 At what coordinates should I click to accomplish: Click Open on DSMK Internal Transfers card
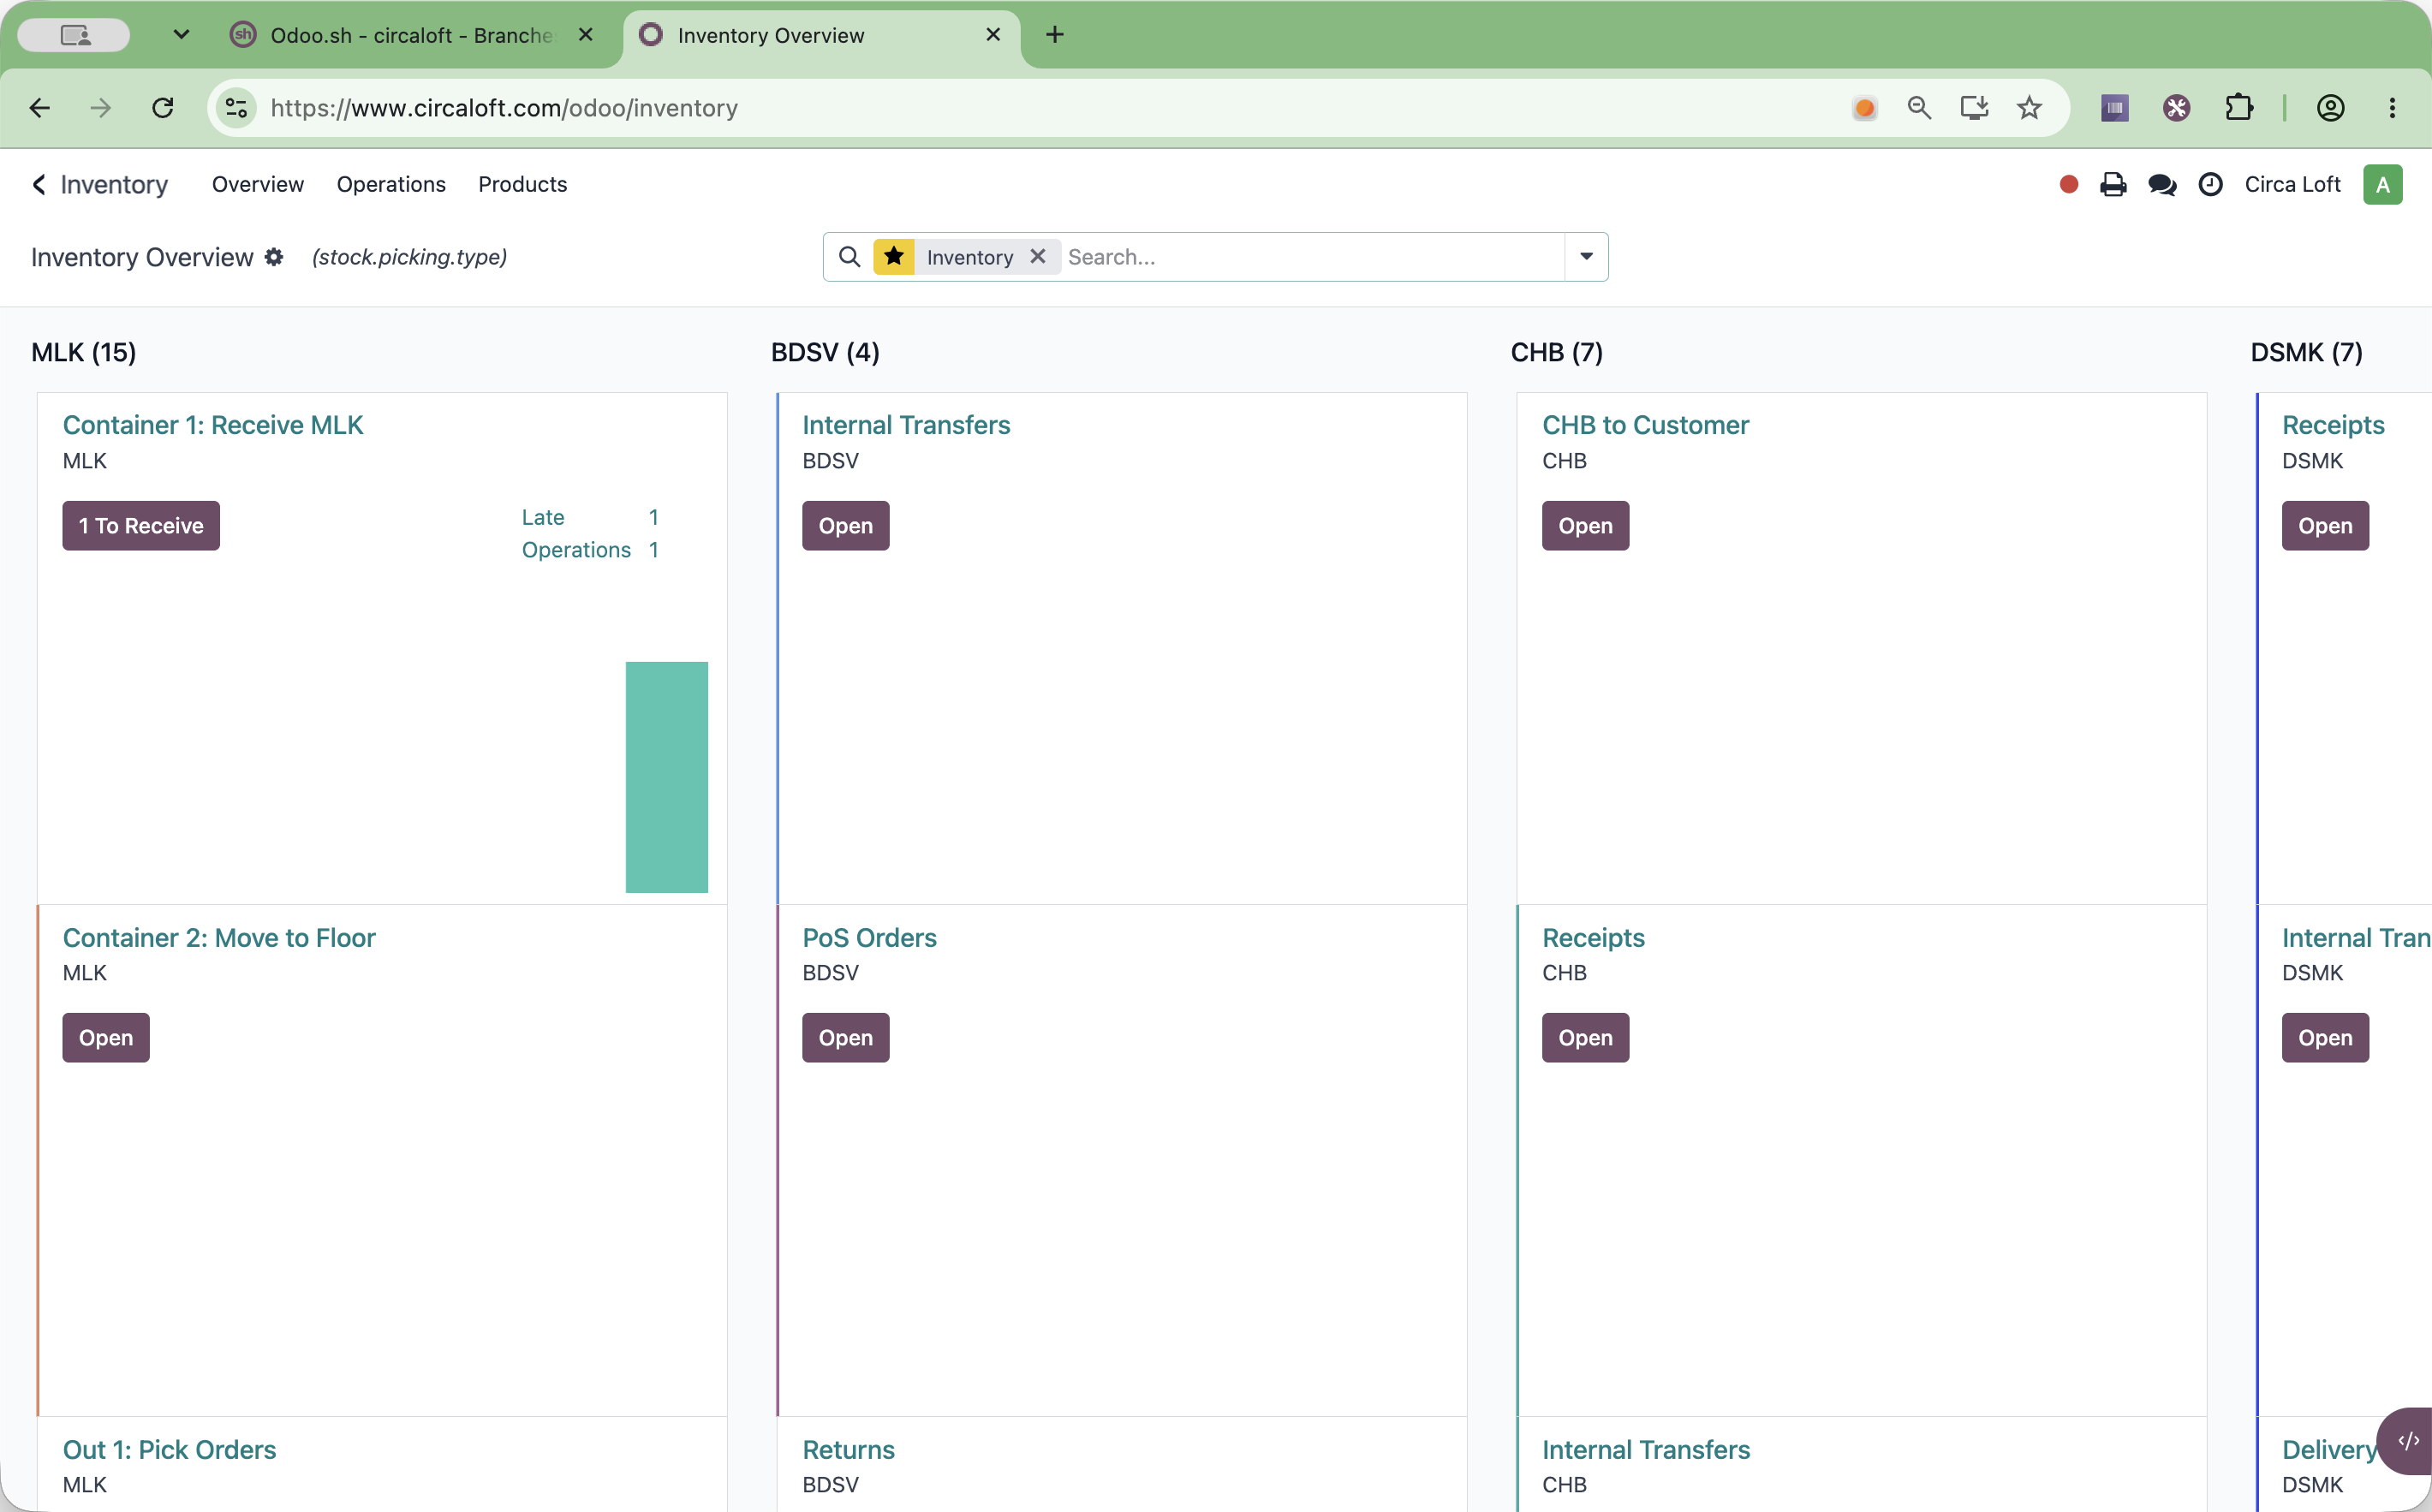click(x=2326, y=1038)
